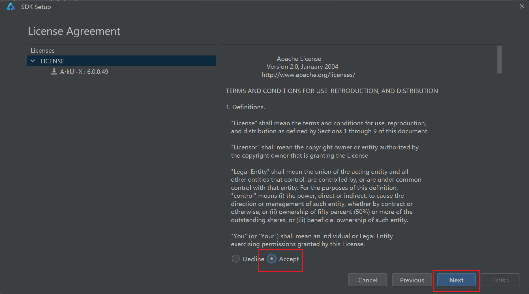Click the '"Legal Entity" shall mean' paragraph
Screen dimensions: 529x294
tap(326, 196)
